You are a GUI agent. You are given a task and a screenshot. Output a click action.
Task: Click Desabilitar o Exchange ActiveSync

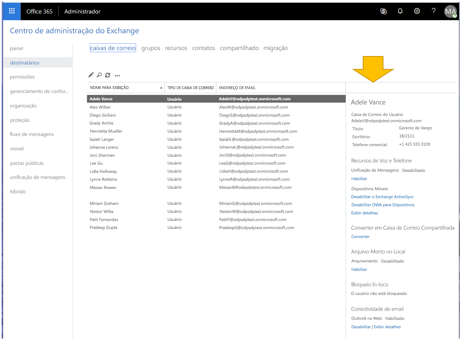382,197
